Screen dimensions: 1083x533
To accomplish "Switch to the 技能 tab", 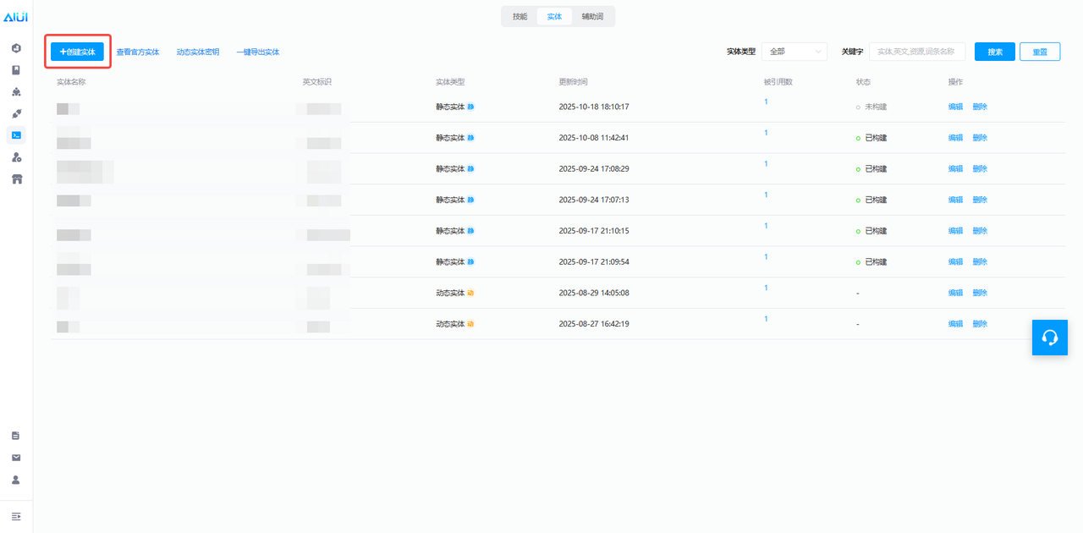I will (520, 16).
